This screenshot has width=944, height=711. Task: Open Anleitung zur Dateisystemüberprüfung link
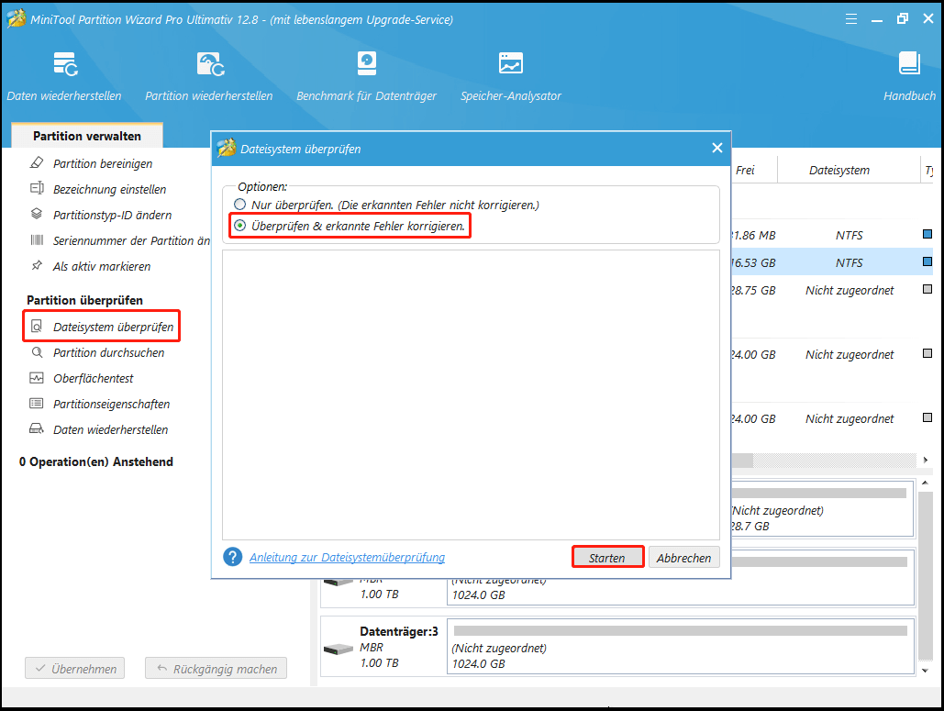coord(348,558)
